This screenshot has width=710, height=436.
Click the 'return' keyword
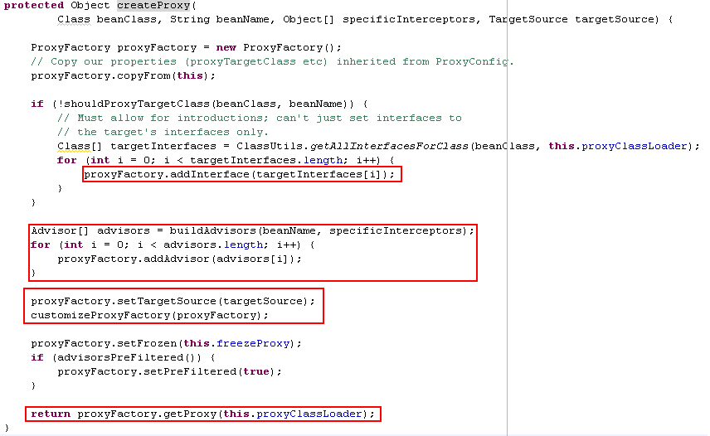click(51, 414)
